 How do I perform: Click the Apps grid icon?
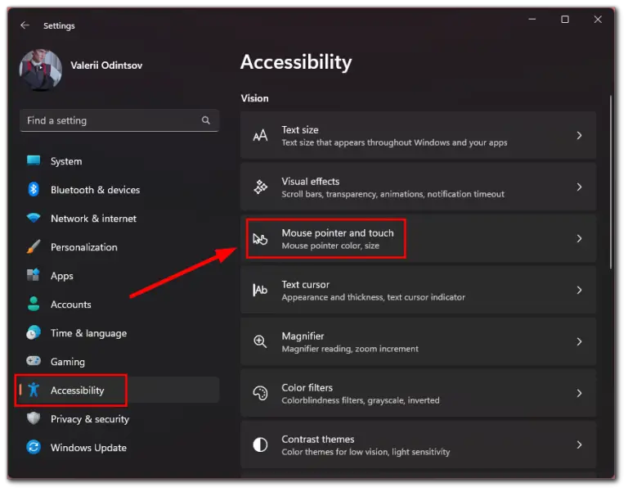coord(34,275)
